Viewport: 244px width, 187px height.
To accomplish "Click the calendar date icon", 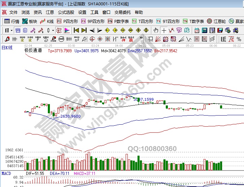I will pos(197,30).
